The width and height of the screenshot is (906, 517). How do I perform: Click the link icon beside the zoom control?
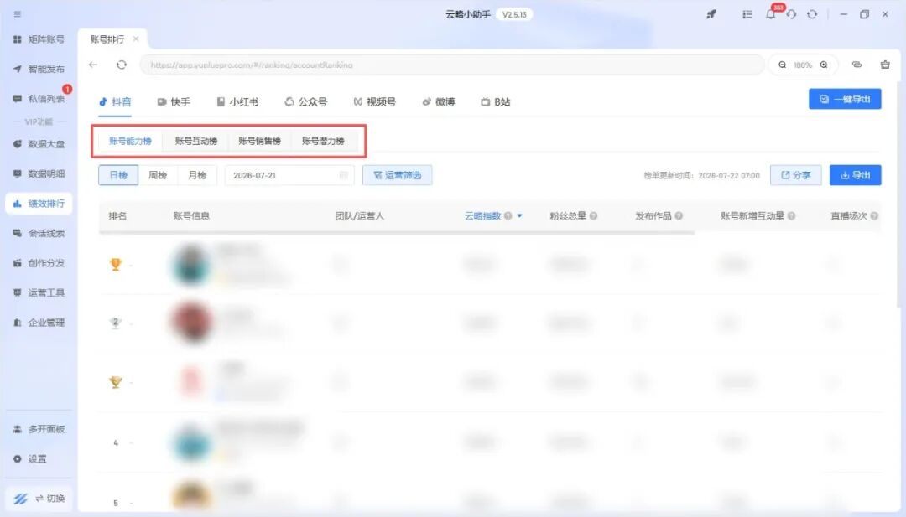857,65
